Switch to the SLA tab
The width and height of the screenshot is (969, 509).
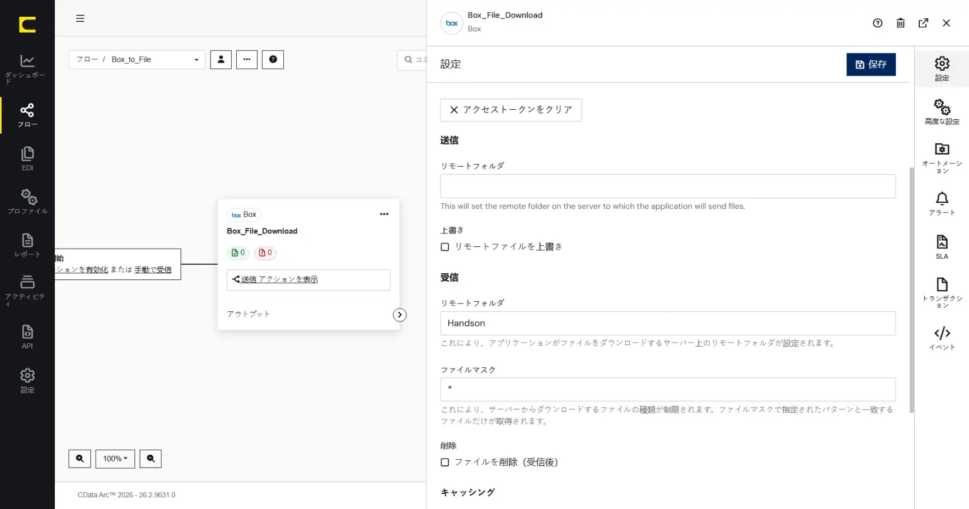point(942,247)
